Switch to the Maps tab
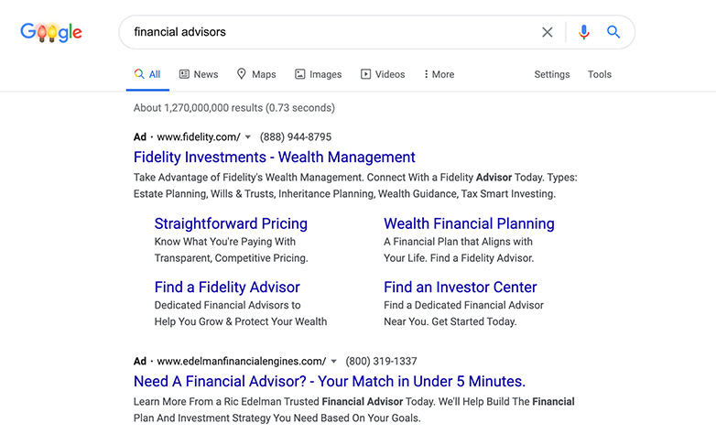716x445 pixels. pyautogui.click(x=256, y=74)
